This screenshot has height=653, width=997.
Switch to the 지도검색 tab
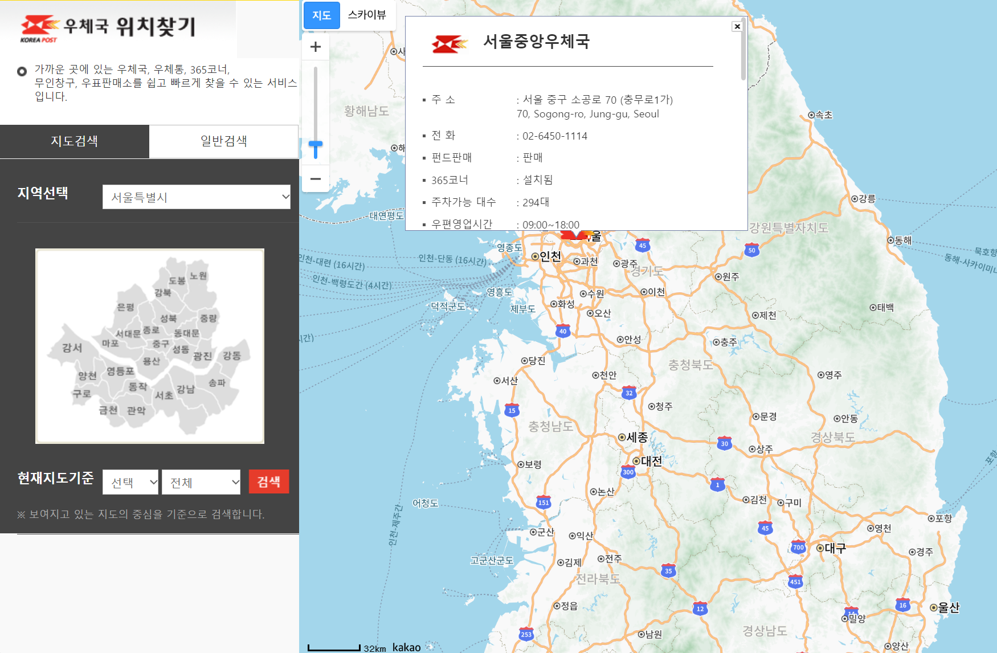pos(74,141)
